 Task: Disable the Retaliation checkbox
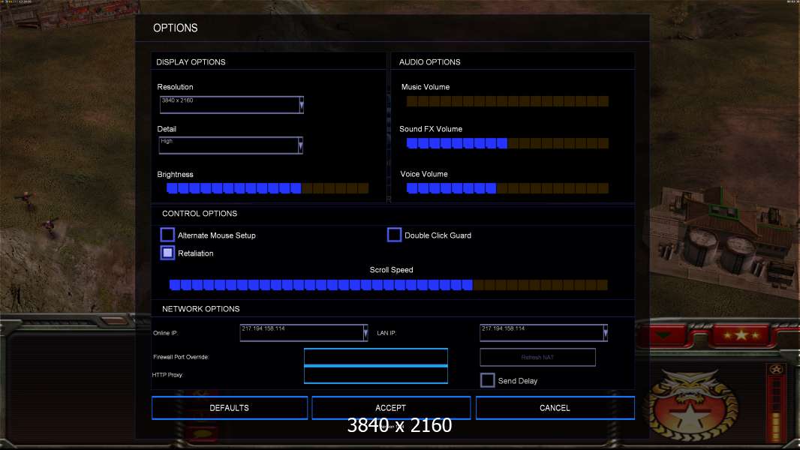(x=167, y=253)
